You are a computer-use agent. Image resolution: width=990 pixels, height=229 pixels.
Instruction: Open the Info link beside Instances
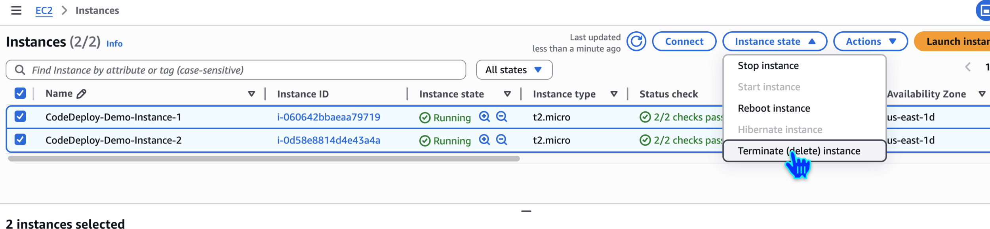pyautogui.click(x=114, y=44)
